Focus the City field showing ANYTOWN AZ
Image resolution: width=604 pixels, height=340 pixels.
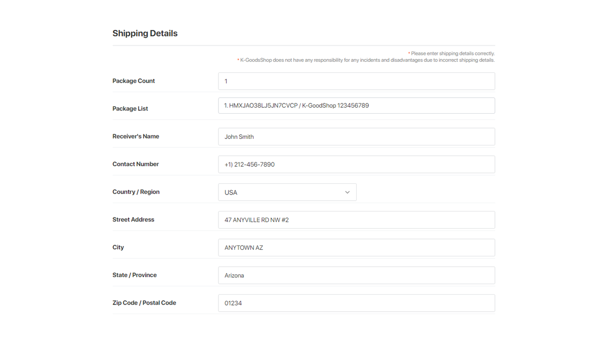356,247
